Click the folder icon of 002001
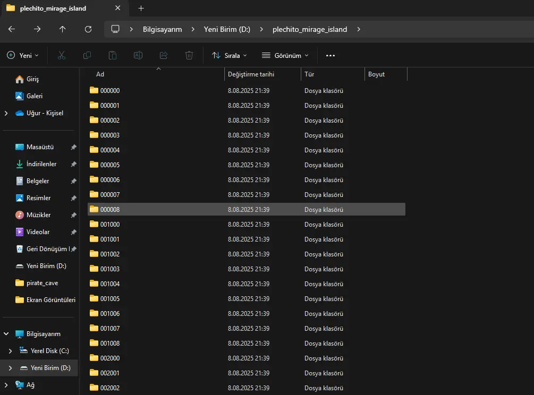This screenshot has height=395, width=534. (x=94, y=373)
